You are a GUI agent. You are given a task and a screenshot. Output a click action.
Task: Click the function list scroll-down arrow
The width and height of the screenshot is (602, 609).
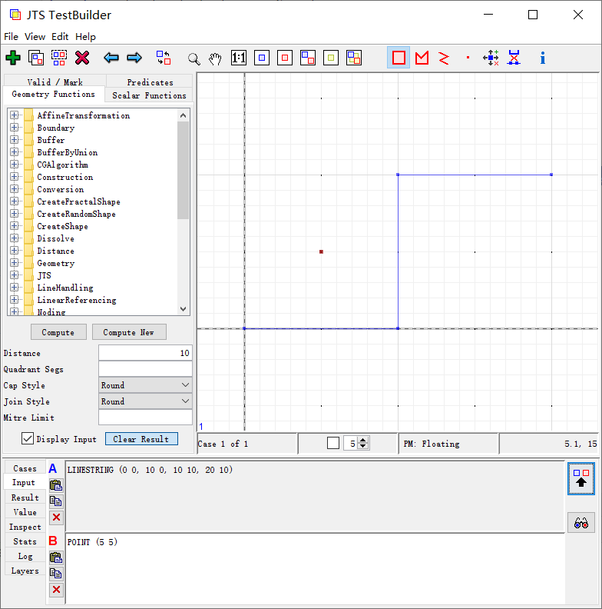click(183, 309)
